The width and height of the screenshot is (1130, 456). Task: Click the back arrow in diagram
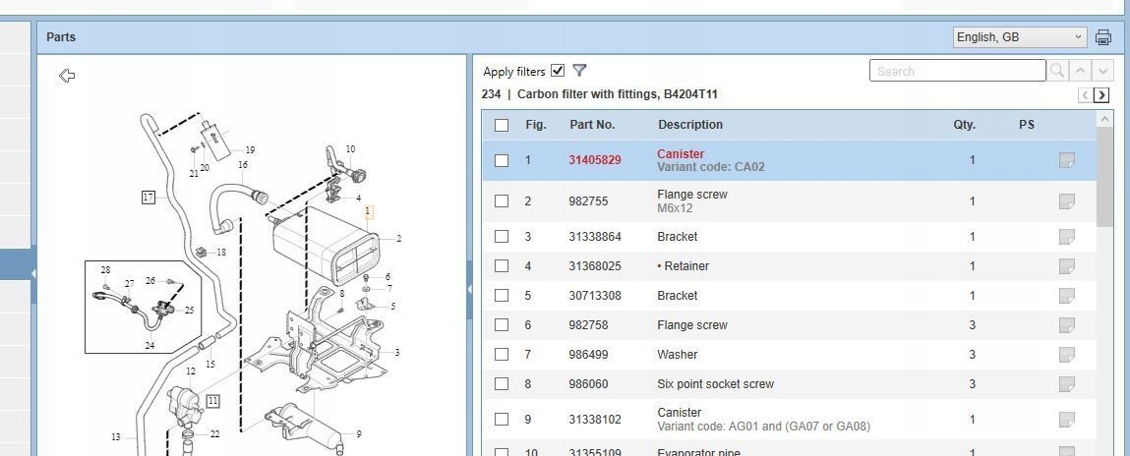coord(67,76)
